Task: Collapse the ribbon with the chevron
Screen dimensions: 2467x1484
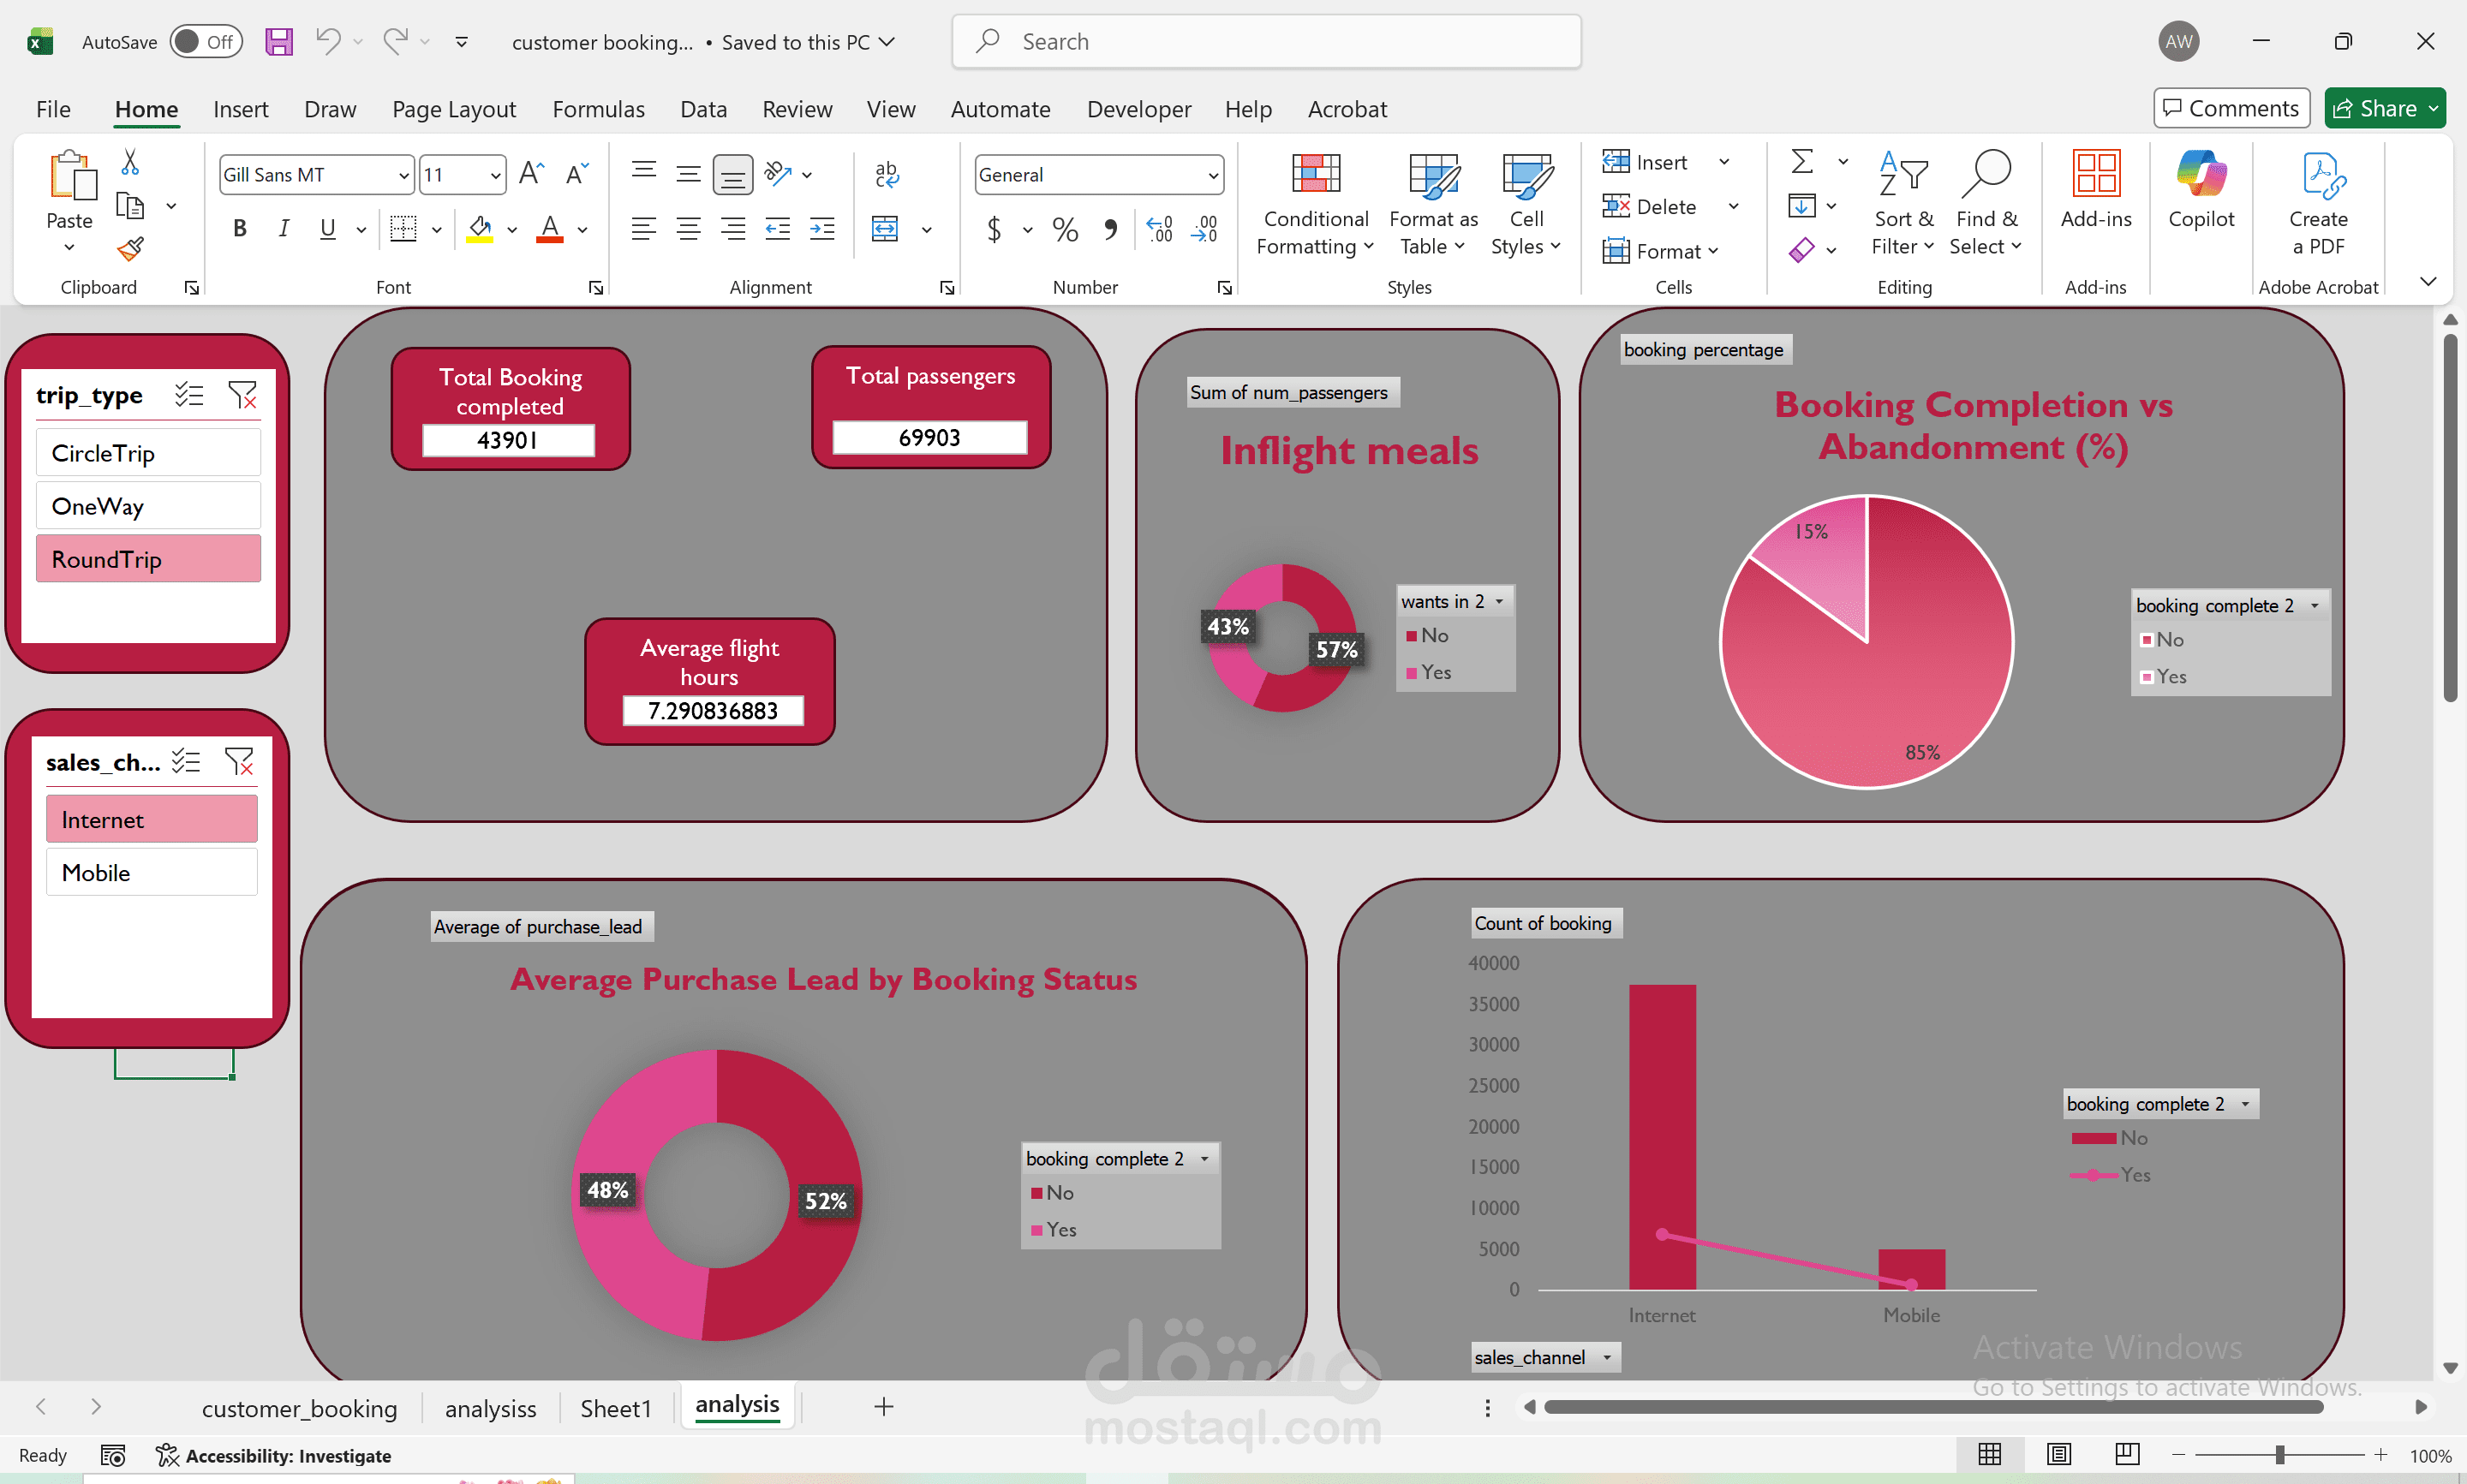Action: [x=2428, y=281]
